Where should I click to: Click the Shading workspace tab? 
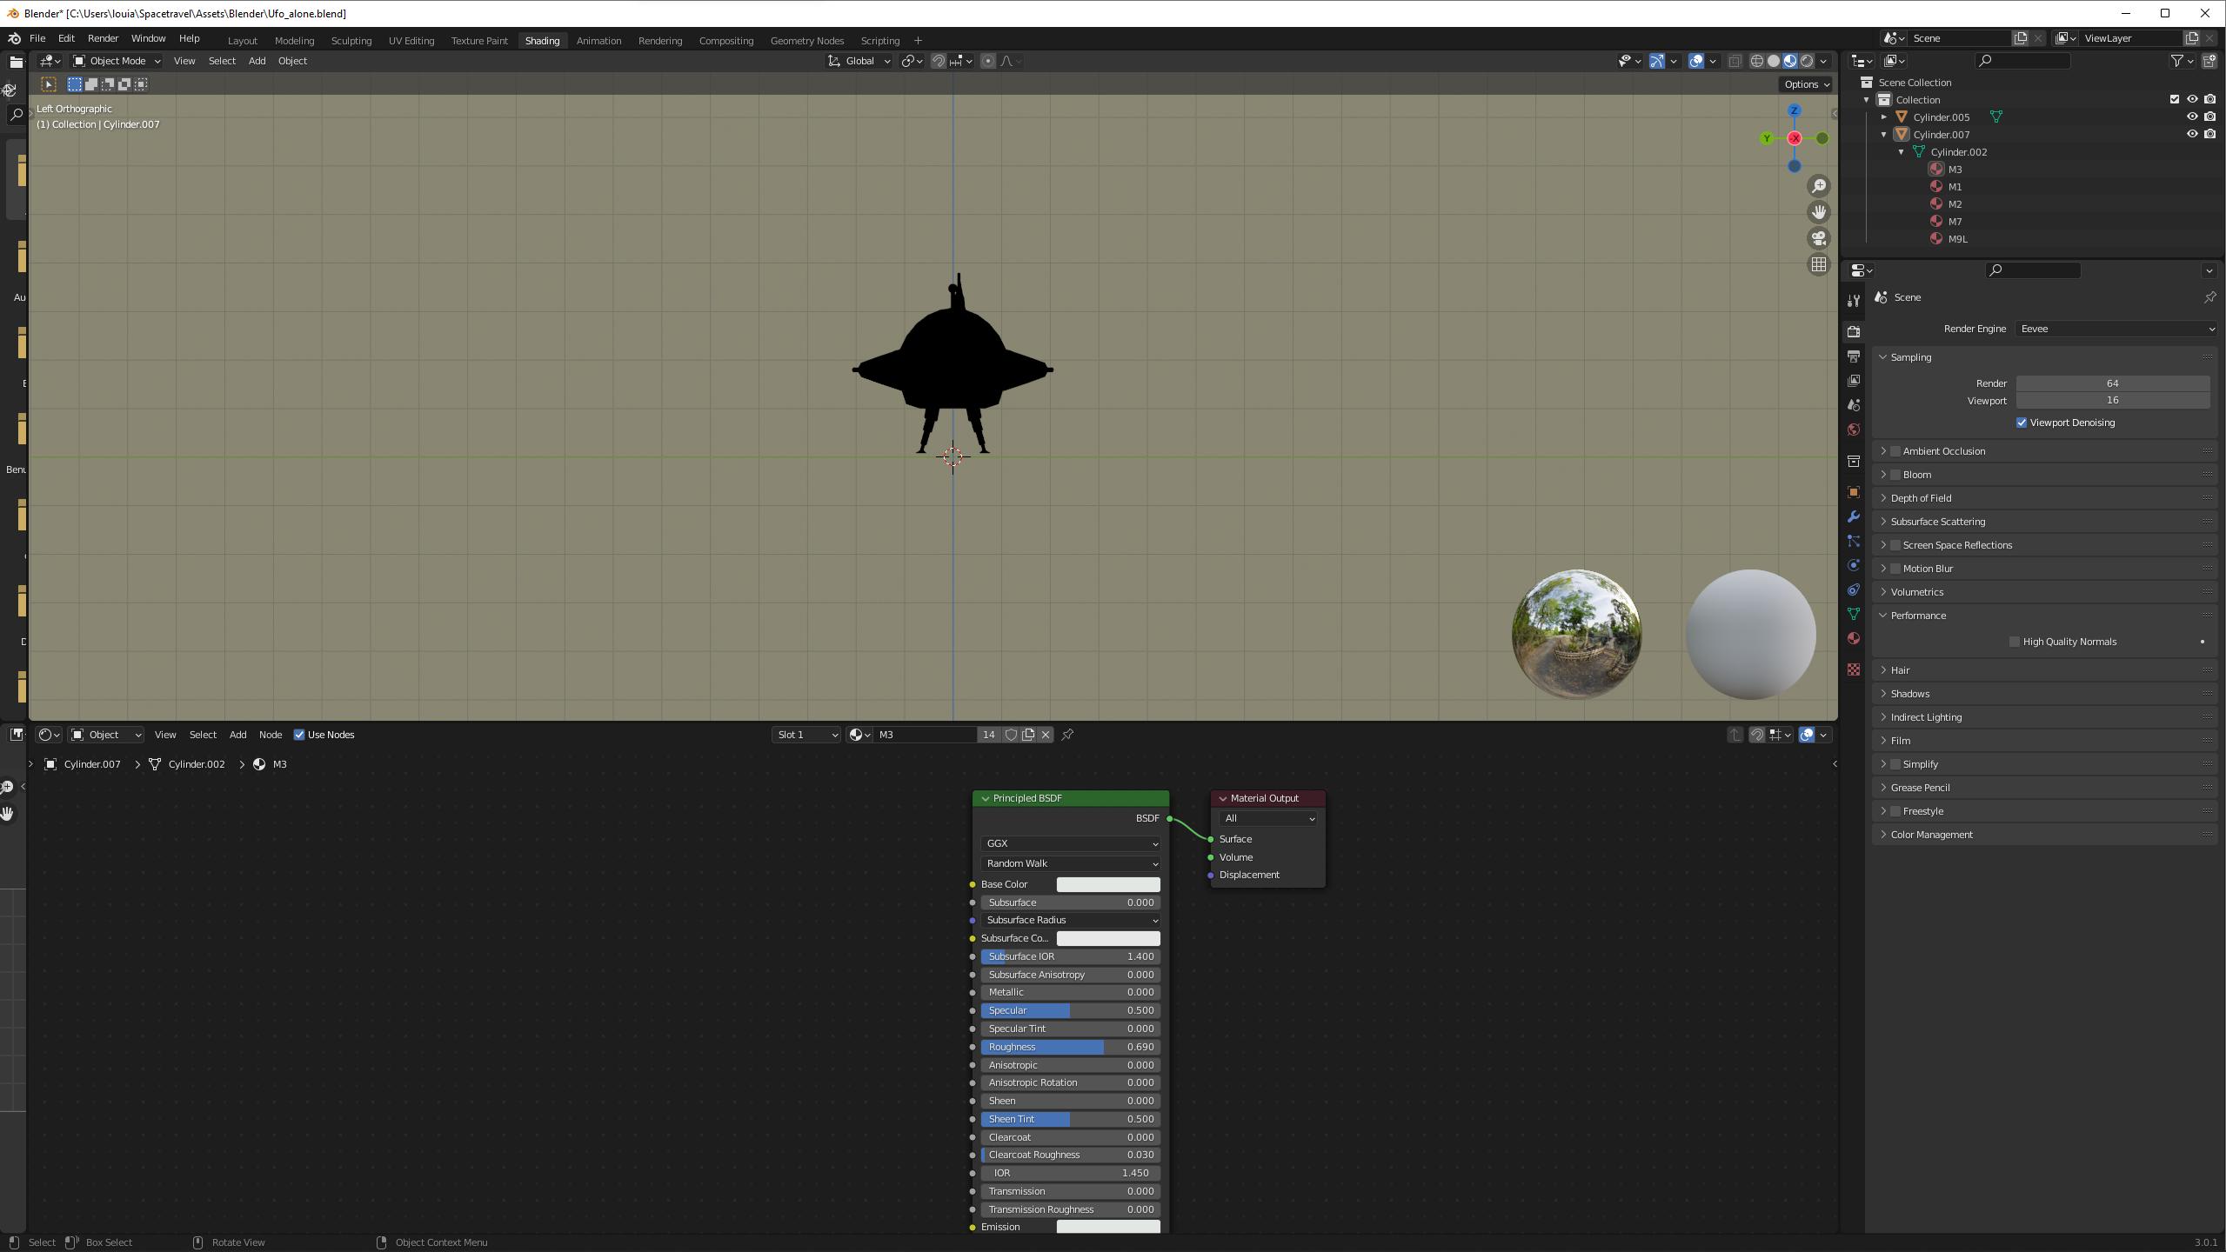pos(541,38)
